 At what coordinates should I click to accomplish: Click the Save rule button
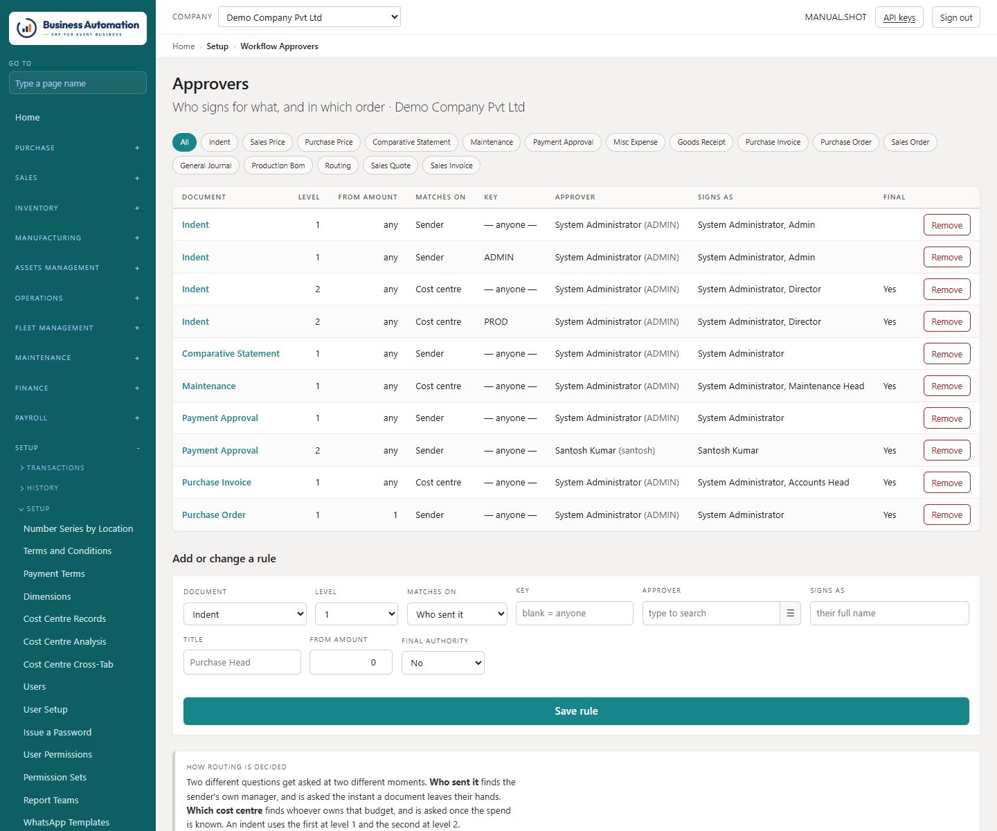coord(576,711)
